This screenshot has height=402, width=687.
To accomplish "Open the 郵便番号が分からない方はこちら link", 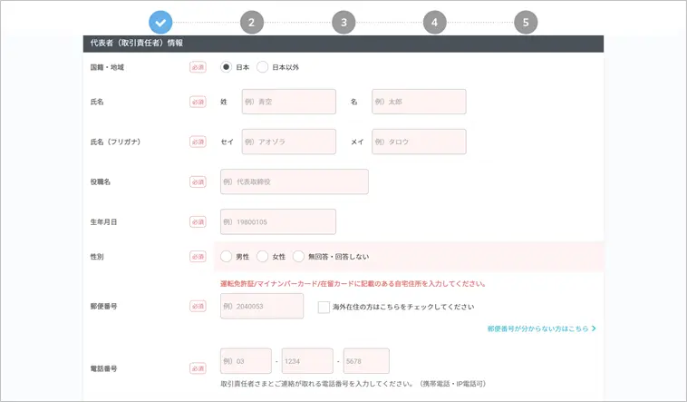I will (541, 328).
